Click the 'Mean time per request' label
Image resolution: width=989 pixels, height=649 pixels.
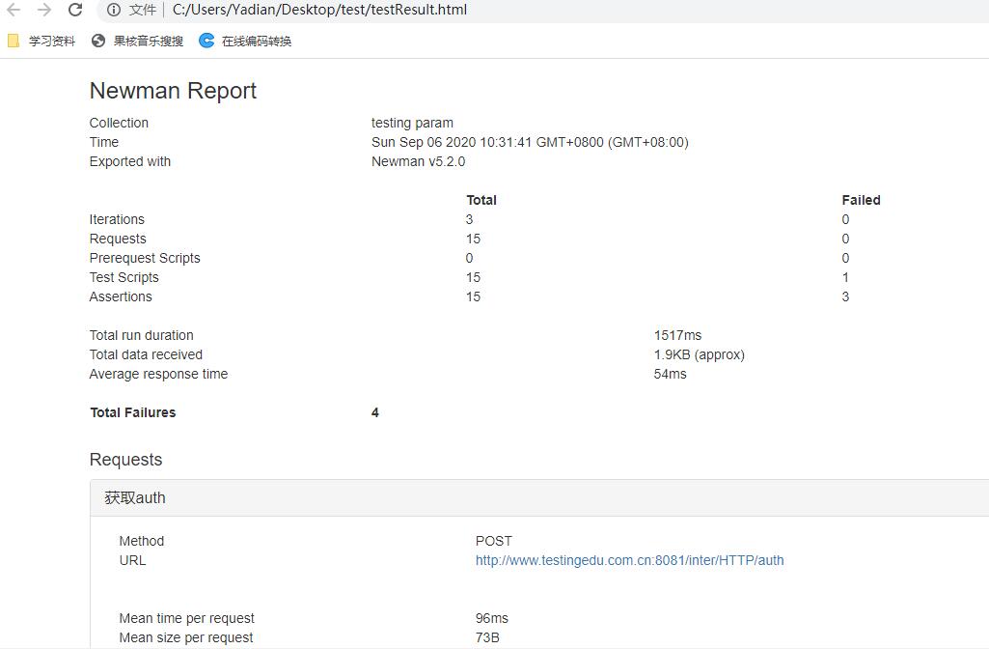point(186,618)
